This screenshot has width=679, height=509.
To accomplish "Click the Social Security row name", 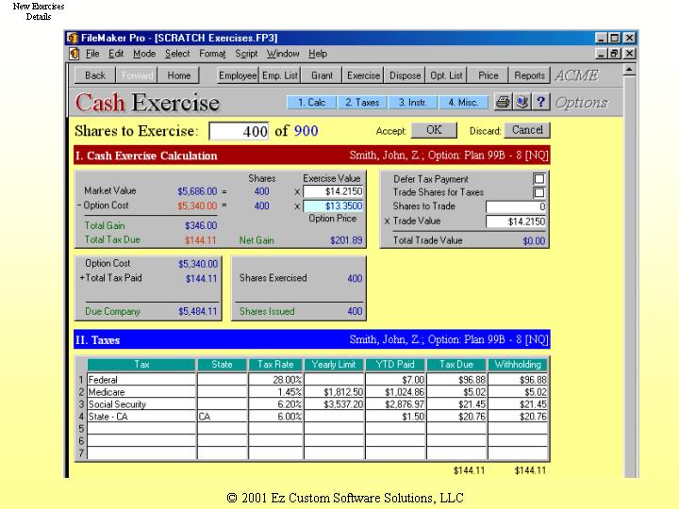I will coord(141,404).
